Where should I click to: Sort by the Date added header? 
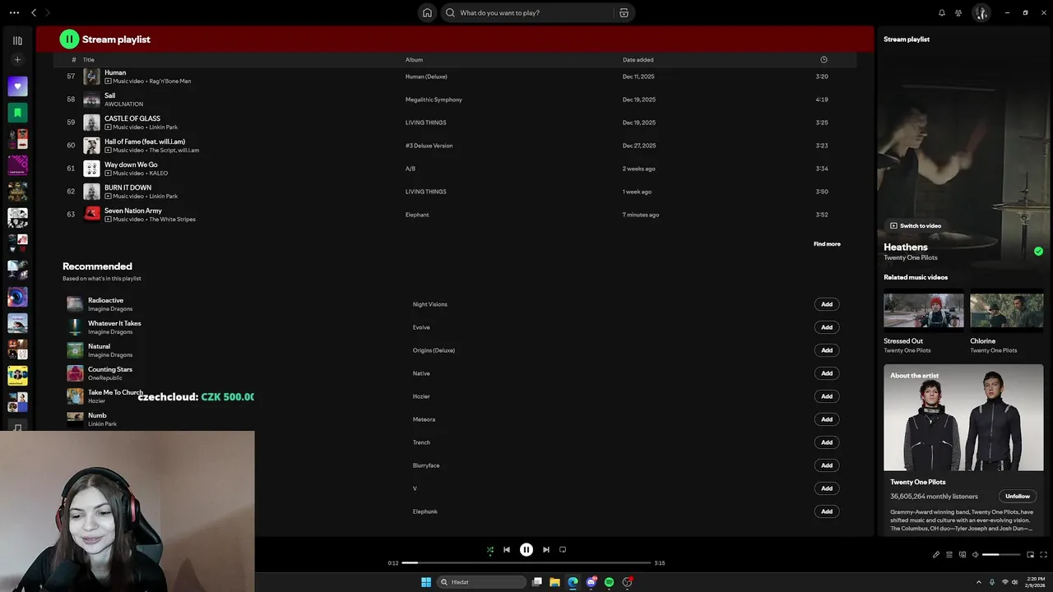[x=638, y=59]
